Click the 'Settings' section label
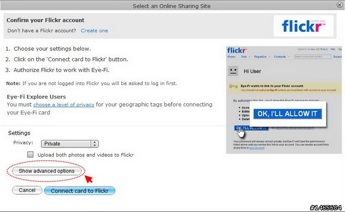This screenshot has height=212, width=345. (x=19, y=133)
